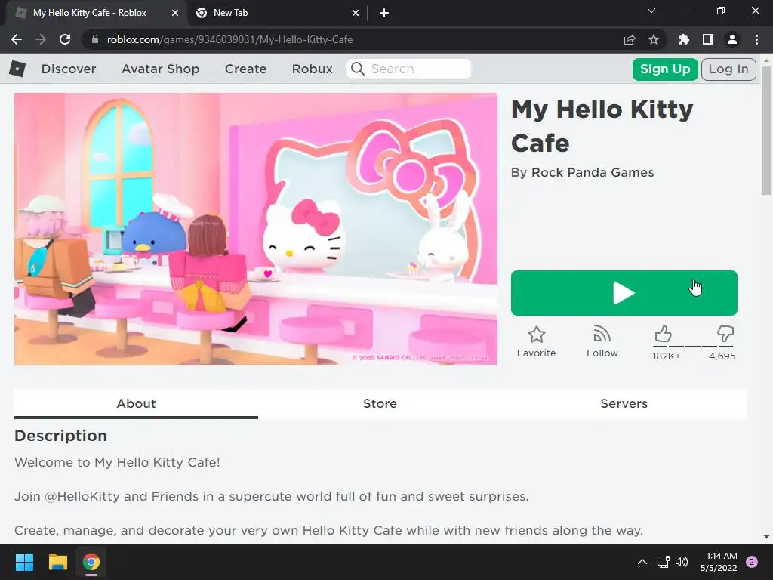Dislike the game with thumbs down
Viewport: 773px width, 580px height.
725,334
